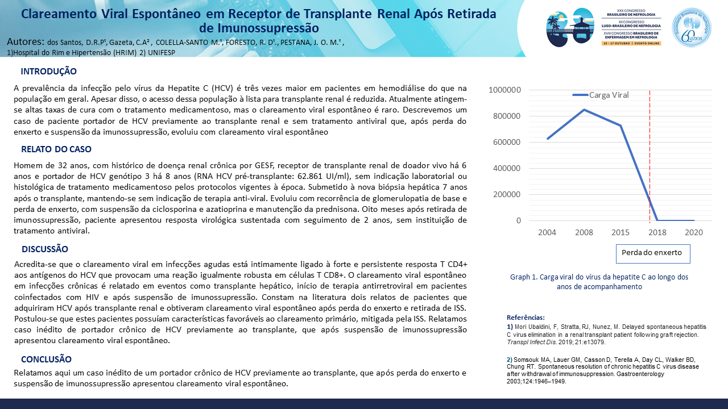Click the 'Carga Viral' chart legend
The height and width of the screenshot is (409, 728).
[601, 95]
